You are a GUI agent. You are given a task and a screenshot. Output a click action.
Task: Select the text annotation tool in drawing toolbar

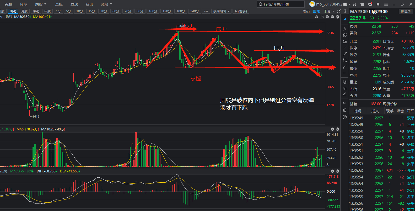coord(345,29)
